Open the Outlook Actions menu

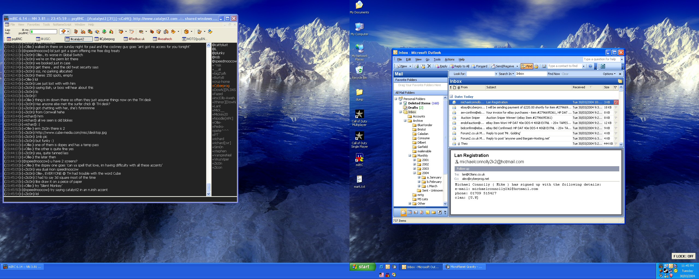[x=449, y=59]
